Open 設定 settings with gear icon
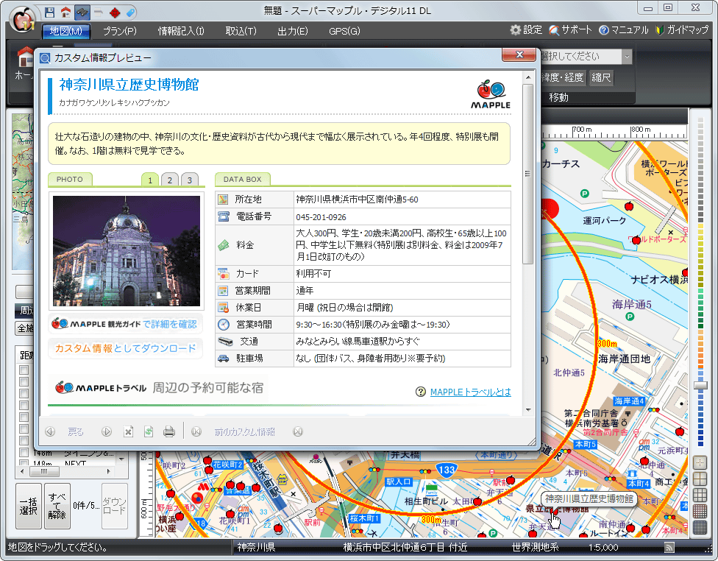The height and width of the screenshot is (561, 718). [527, 30]
